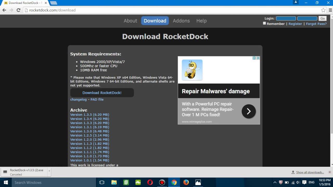Click the RocketDock-v1.3.5 (2).exe download item
333x187 pixels.
pos(25,172)
